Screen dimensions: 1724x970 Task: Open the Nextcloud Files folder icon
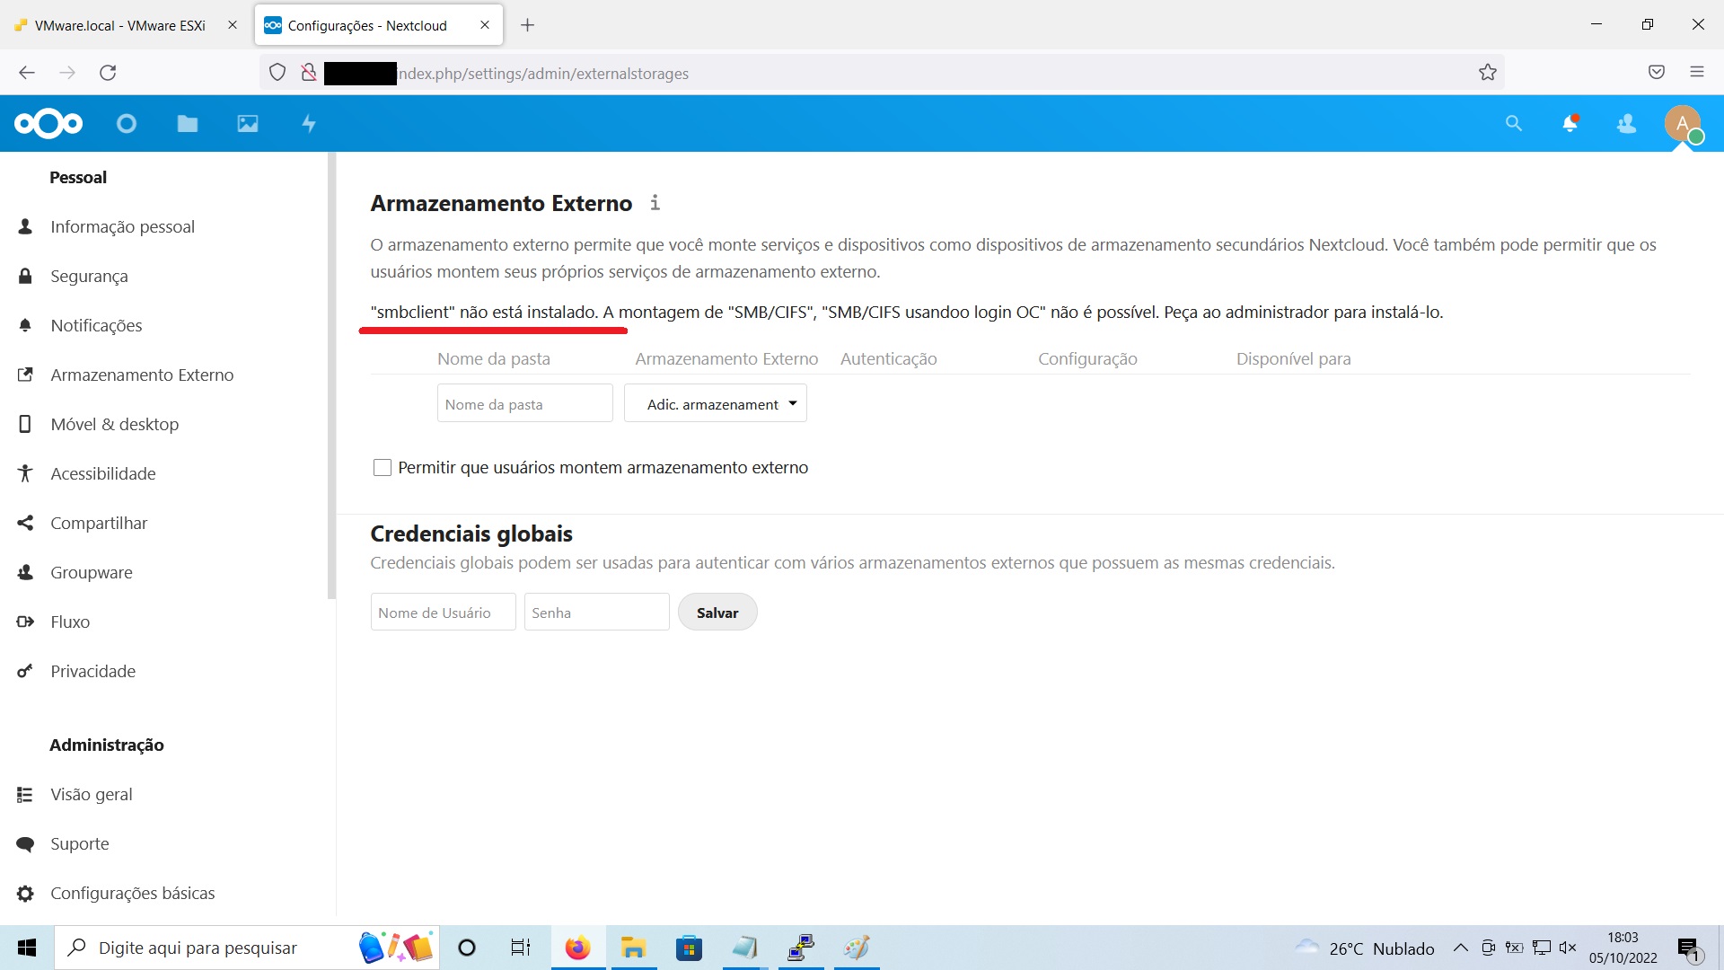187,124
